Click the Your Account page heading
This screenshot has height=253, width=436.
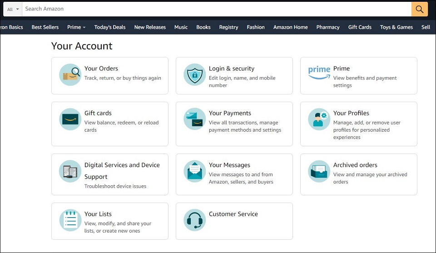(x=82, y=46)
